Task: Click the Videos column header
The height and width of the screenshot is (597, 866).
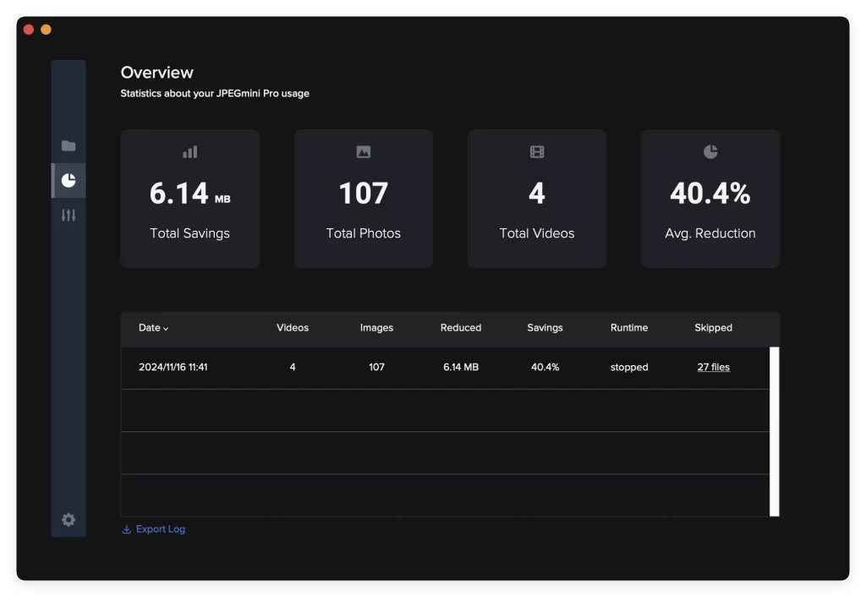Action: (x=293, y=328)
